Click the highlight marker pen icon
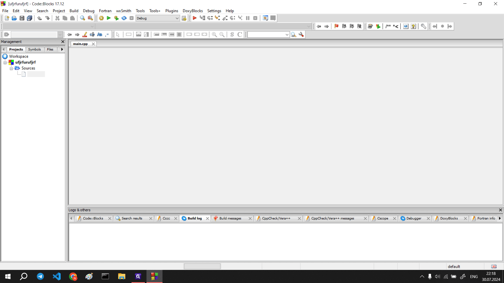Viewport: 504px width, 283px height. (85, 35)
